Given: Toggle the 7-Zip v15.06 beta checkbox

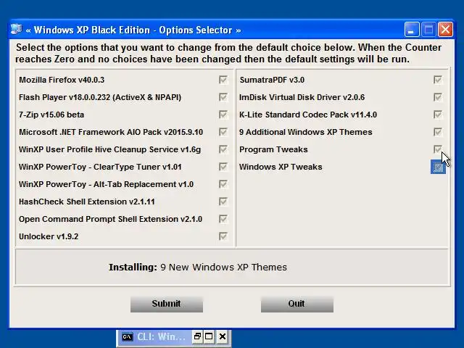Looking at the screenshot, I should (x=223, y=115).
